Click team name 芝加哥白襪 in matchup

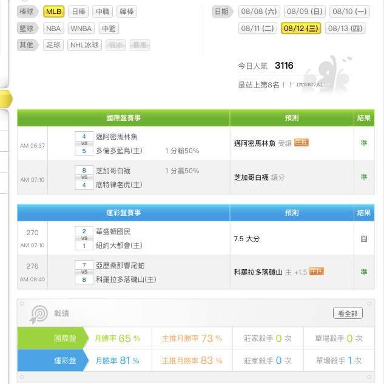coord(113,171)
